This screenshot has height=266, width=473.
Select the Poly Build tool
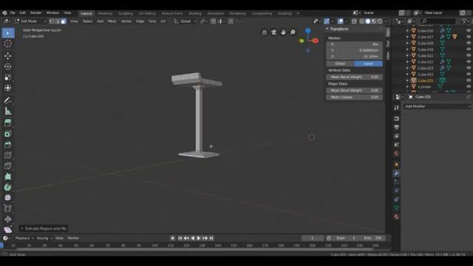tap(8, 177)
